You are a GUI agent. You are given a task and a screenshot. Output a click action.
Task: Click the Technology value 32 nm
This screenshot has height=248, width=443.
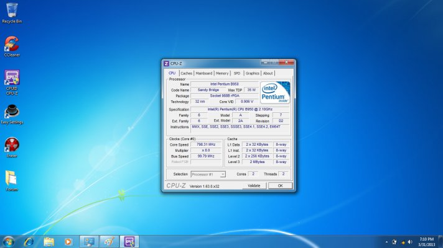pyautogui.click(x=200, y=101)
